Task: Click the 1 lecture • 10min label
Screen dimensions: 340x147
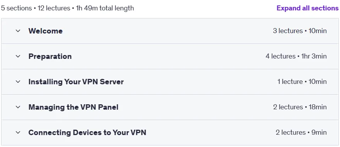Action: (302, 82)
